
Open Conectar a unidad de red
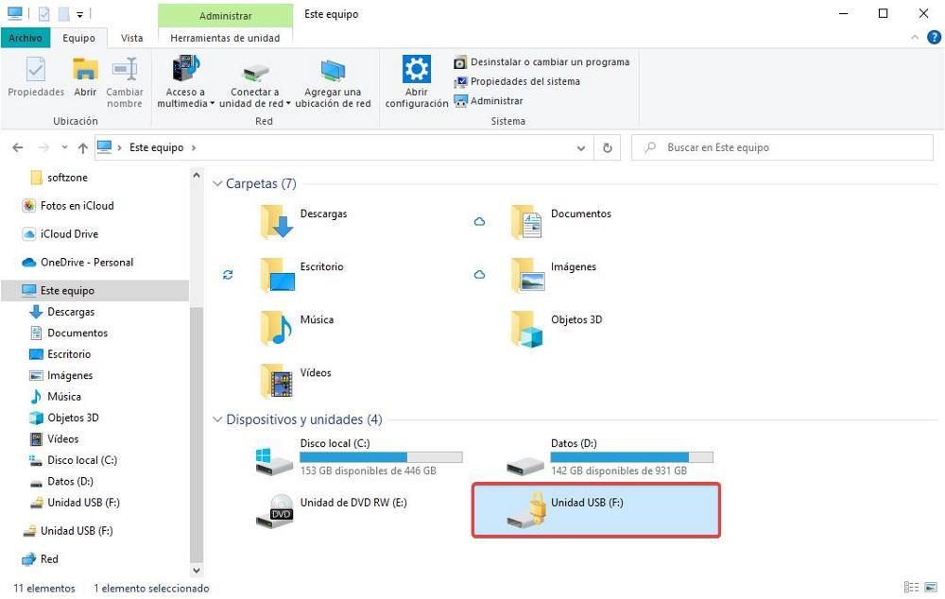(254, 82)
